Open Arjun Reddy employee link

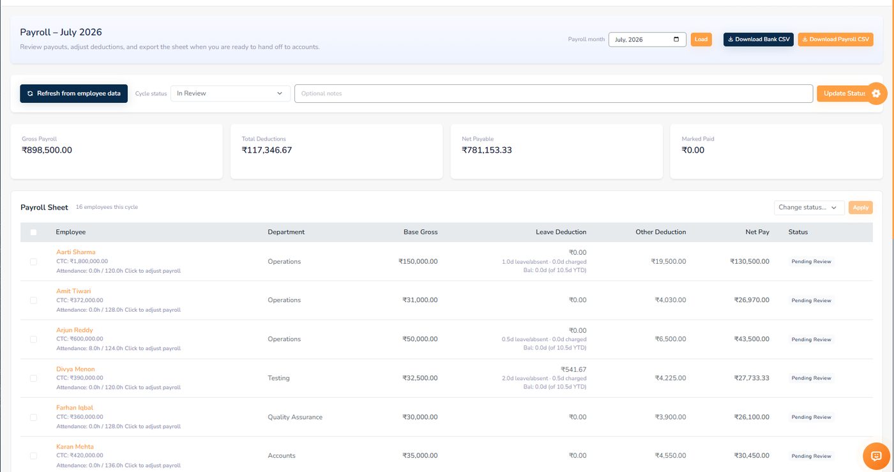(75, 330)
